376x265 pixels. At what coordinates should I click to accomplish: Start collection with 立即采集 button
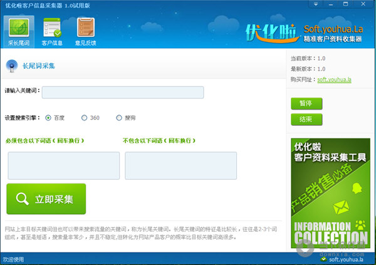46,199
